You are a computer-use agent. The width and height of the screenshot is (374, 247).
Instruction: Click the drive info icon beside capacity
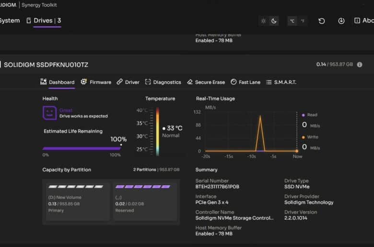360,65
